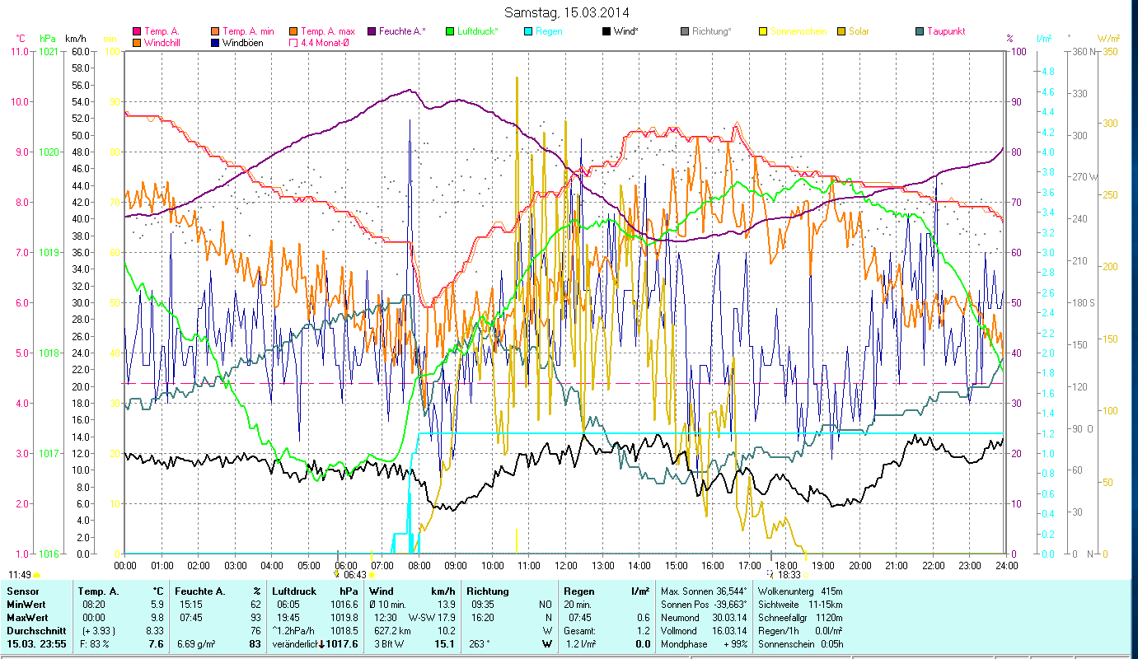
Task: Click the sun icon beside 11:49
Action: tap(37, 574)
